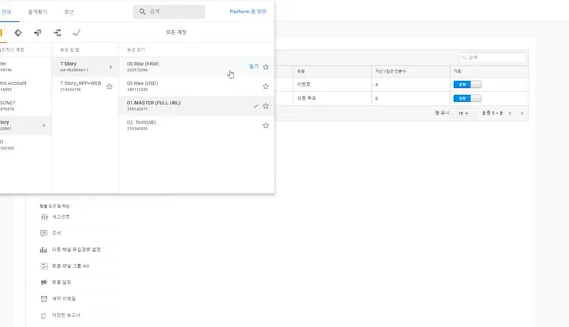Click the Platform 홈 방문 link
The width and height of the screenshot is (569, 327).
coord(248,12)
